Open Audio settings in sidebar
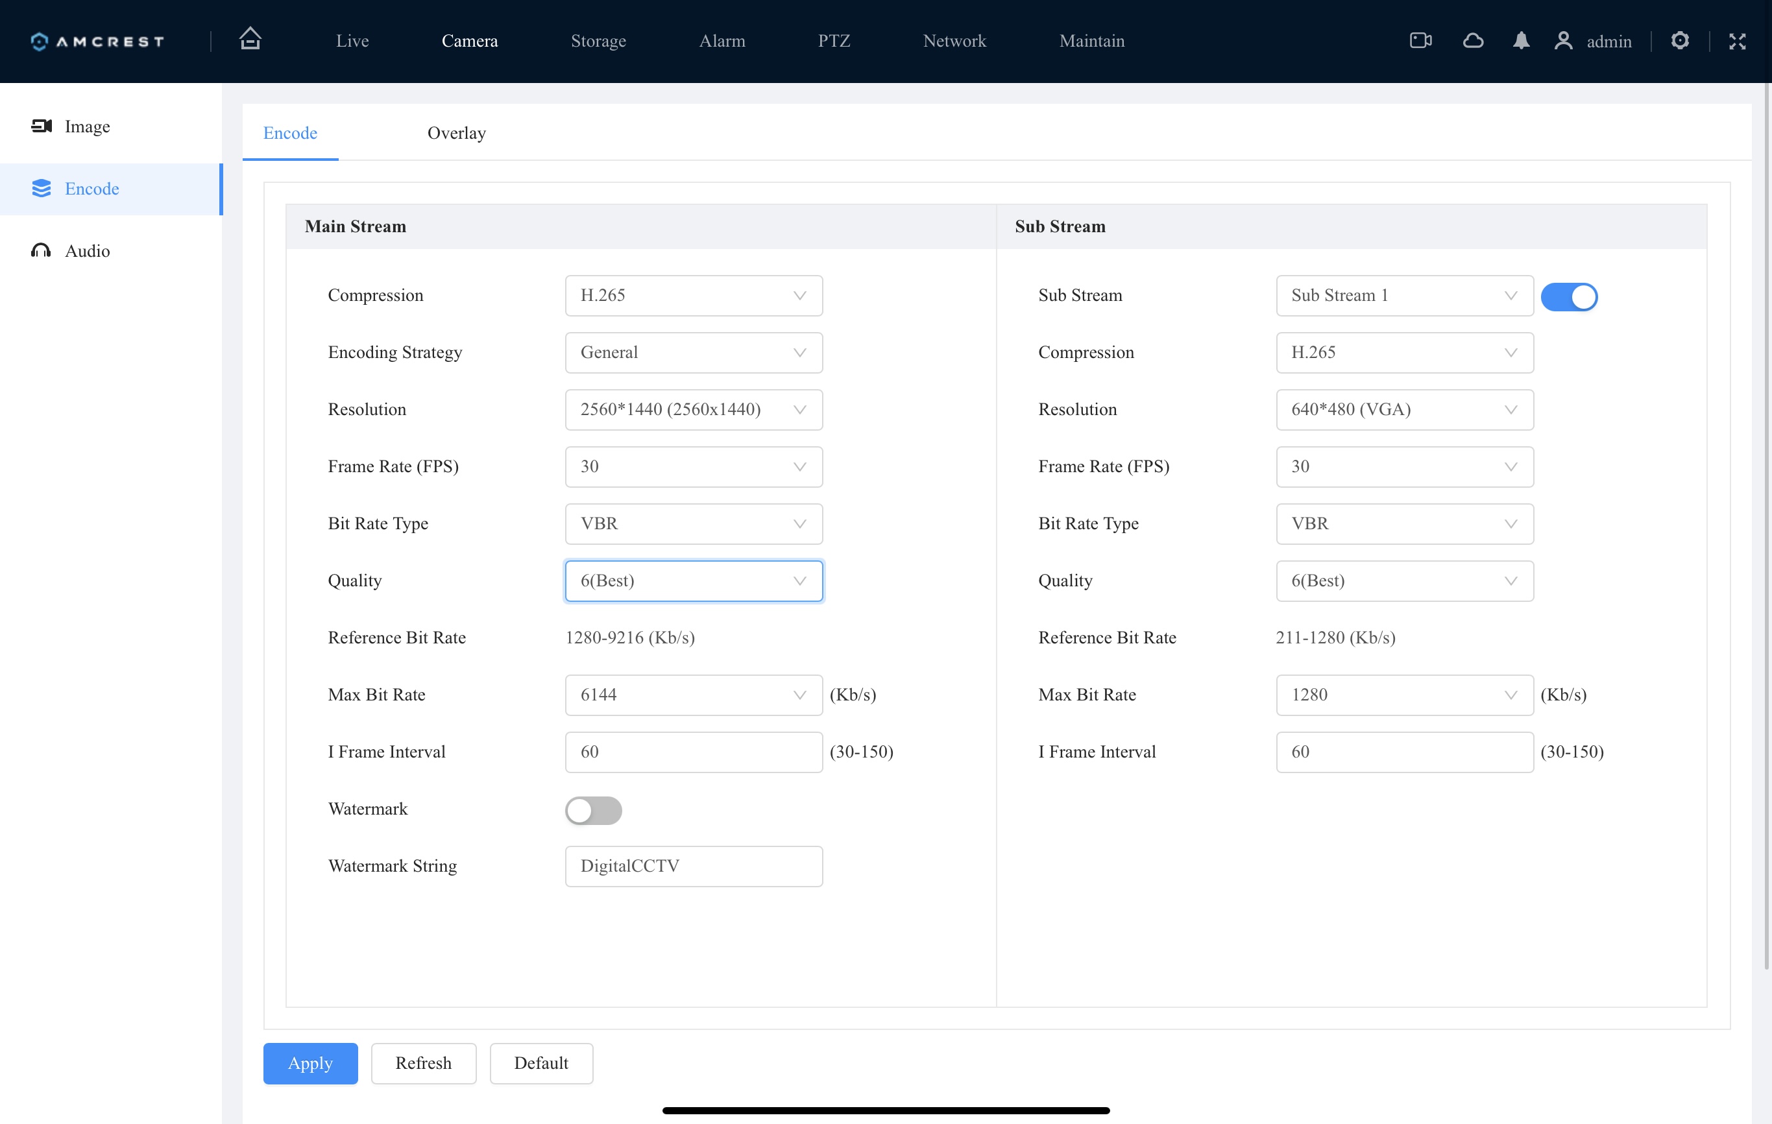 [110, 251]
